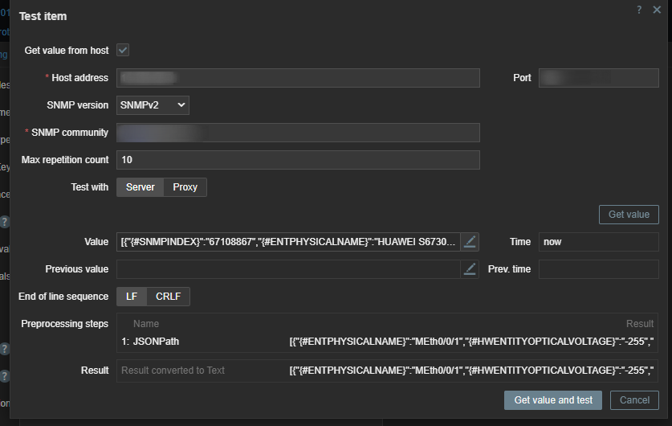Edit the Max repetition count field
Viewport: 672px width, 426px height.
point(298,160)
